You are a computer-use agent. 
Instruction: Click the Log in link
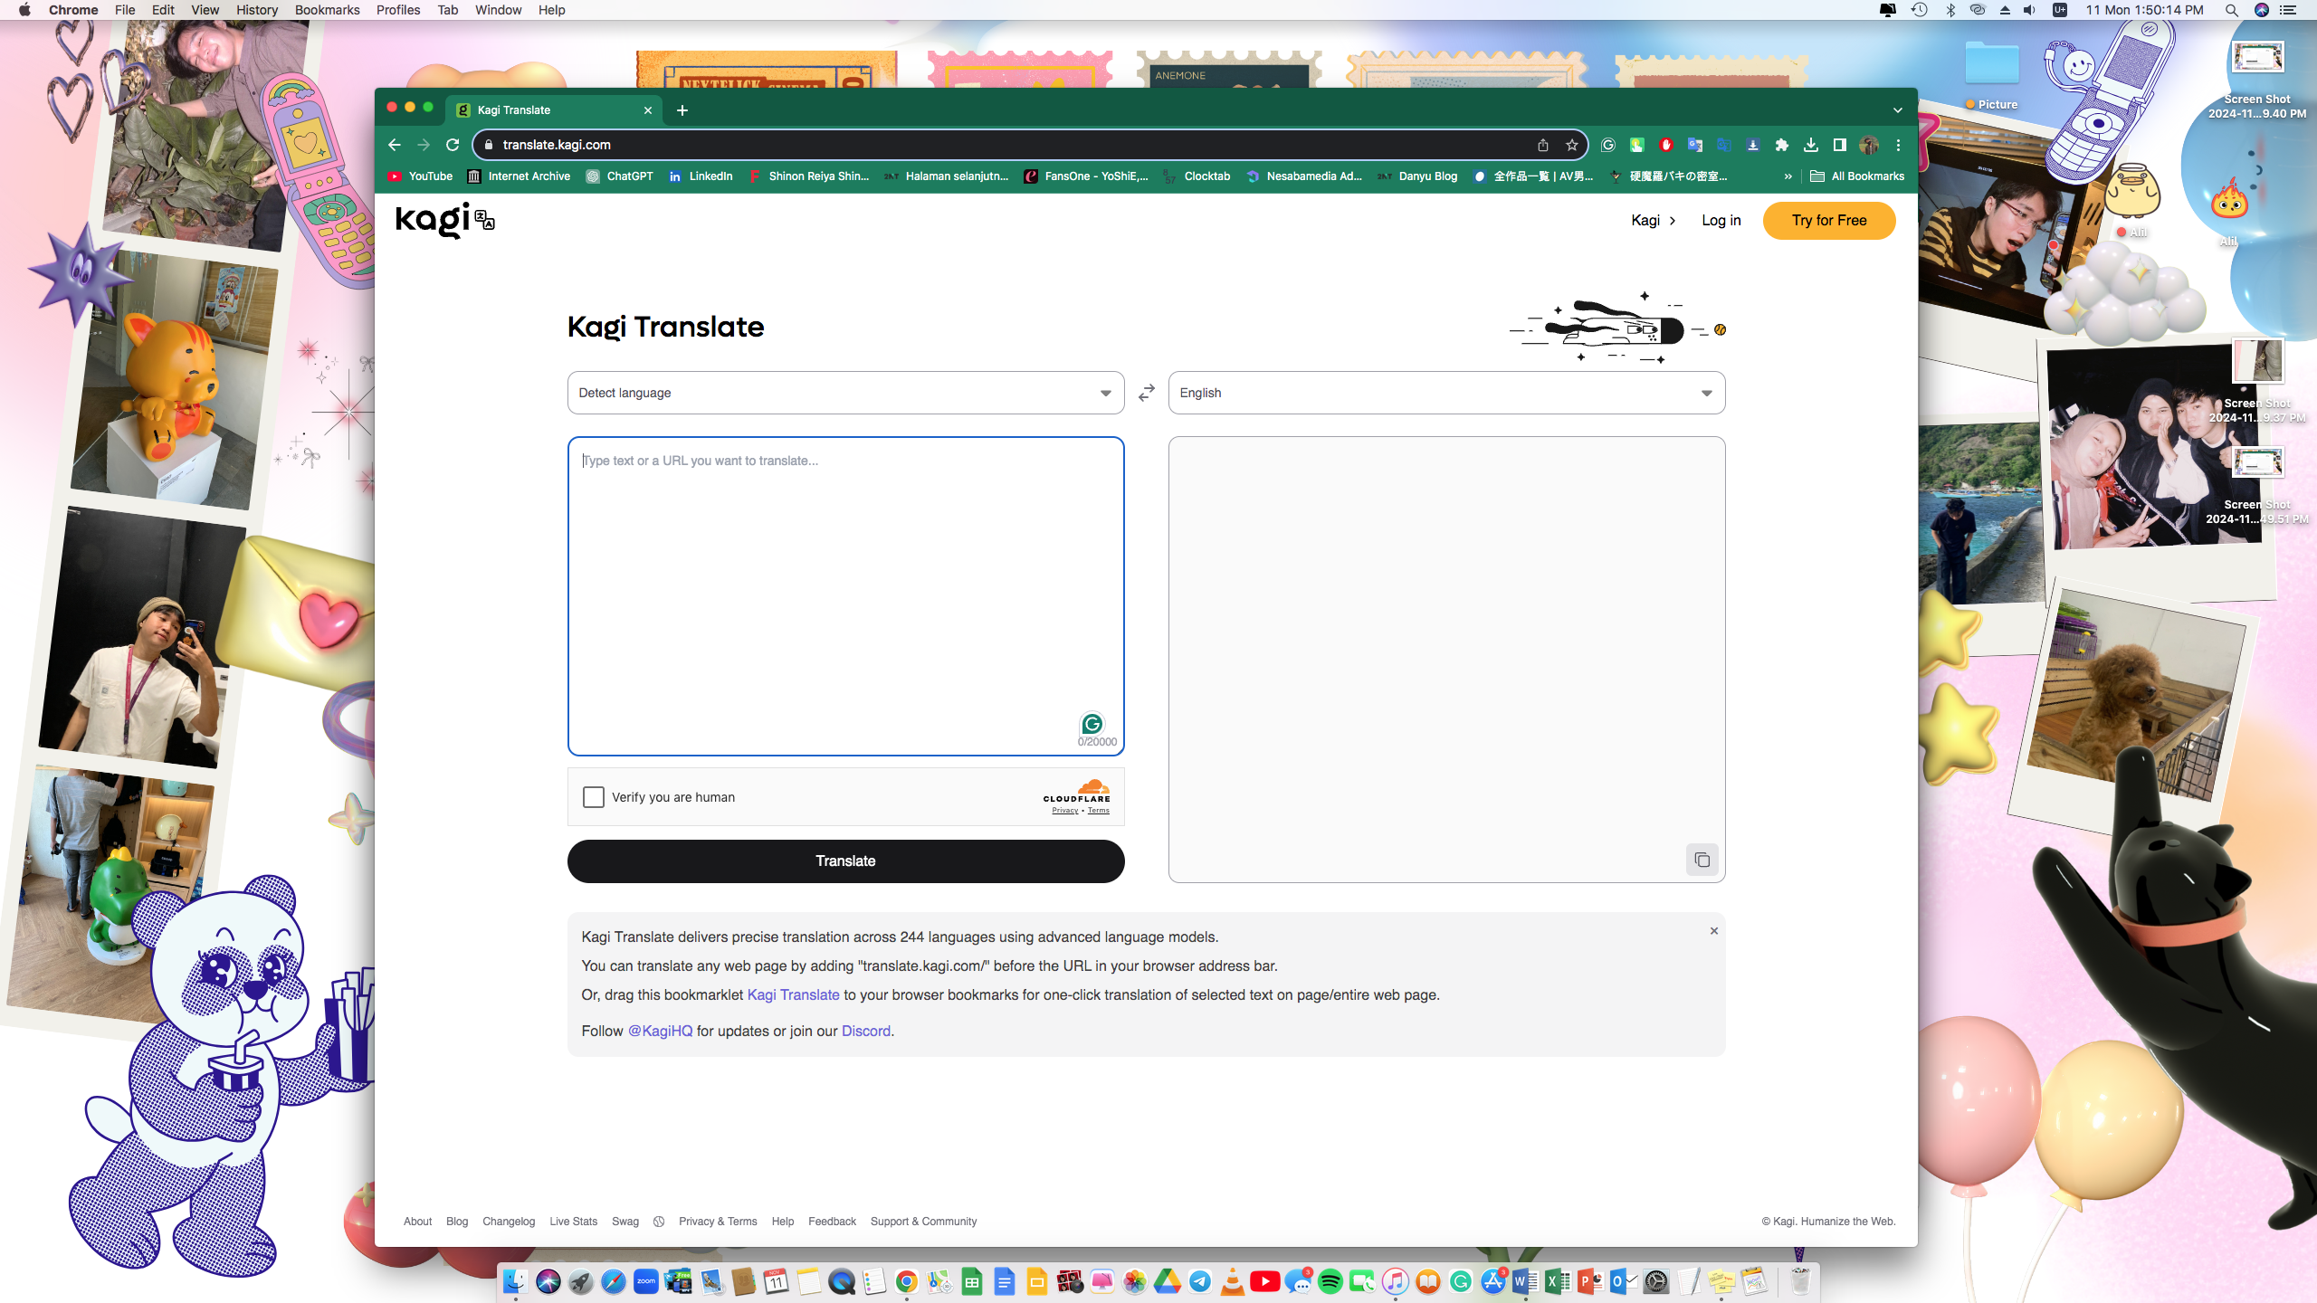tap(1721, 221)
